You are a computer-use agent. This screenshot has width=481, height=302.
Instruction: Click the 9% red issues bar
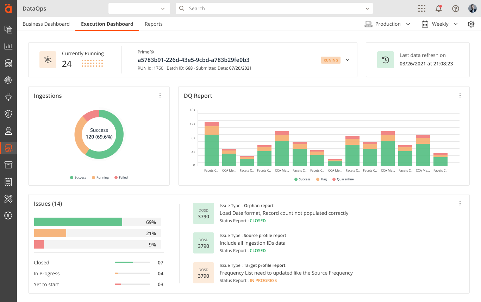39,244
